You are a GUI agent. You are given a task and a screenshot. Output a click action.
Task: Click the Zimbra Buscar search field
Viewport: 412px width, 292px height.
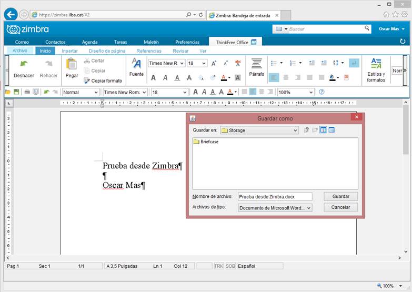326,28
